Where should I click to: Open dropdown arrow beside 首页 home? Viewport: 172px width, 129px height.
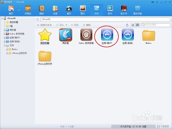click(x=19, y=10)
